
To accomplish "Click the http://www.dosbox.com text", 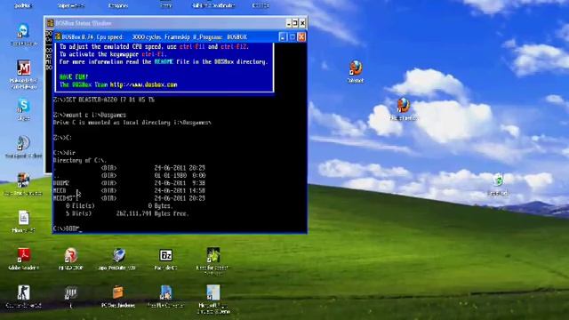I will pyautogui.click(x=144, y=84).
